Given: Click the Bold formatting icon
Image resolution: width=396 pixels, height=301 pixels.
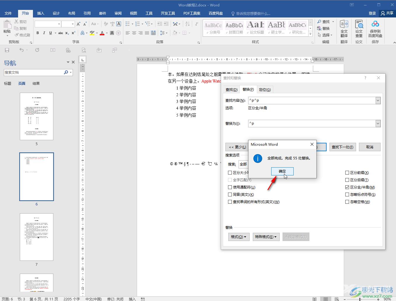Looking at the screenshot, I should click(38, 33).
